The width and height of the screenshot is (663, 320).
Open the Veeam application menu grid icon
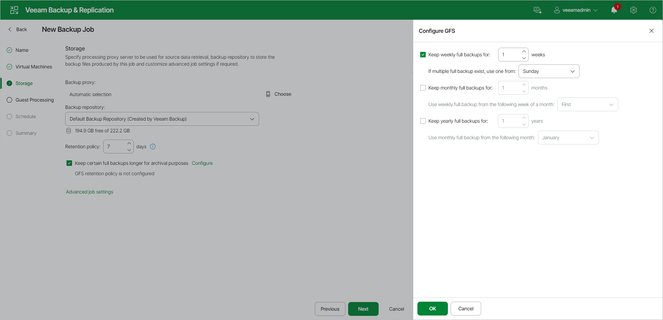pyautogui.click(x=14, y=10)
